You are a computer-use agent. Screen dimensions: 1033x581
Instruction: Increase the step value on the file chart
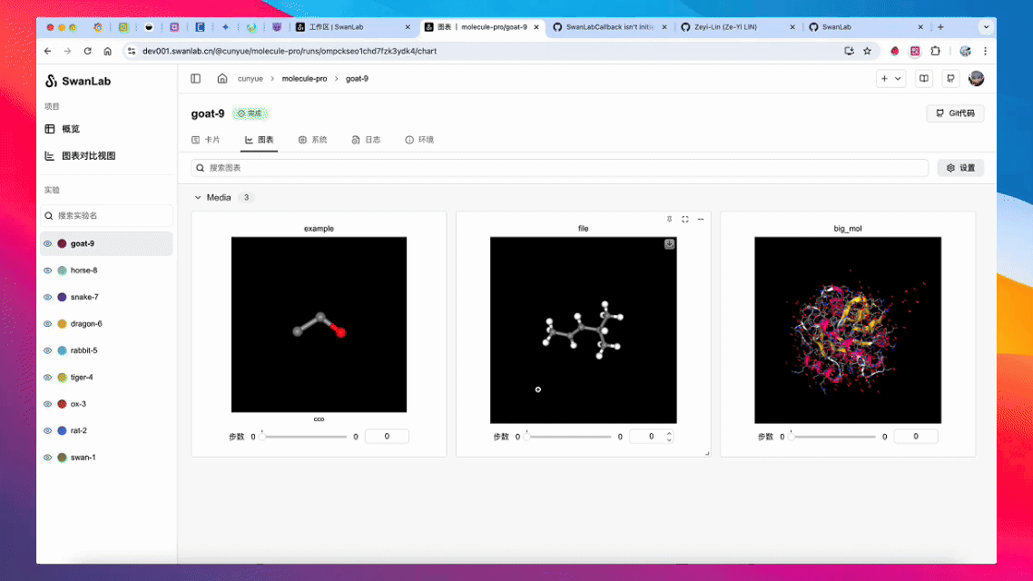tap(670, 433)
